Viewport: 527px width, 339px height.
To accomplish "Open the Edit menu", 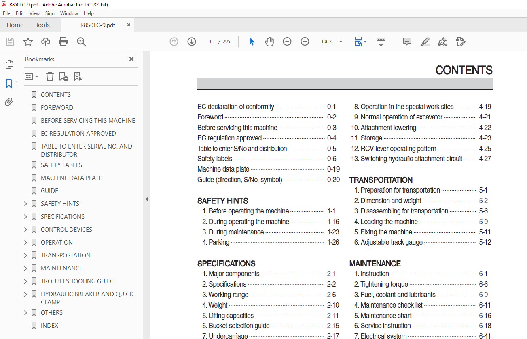I will (20, 13).
